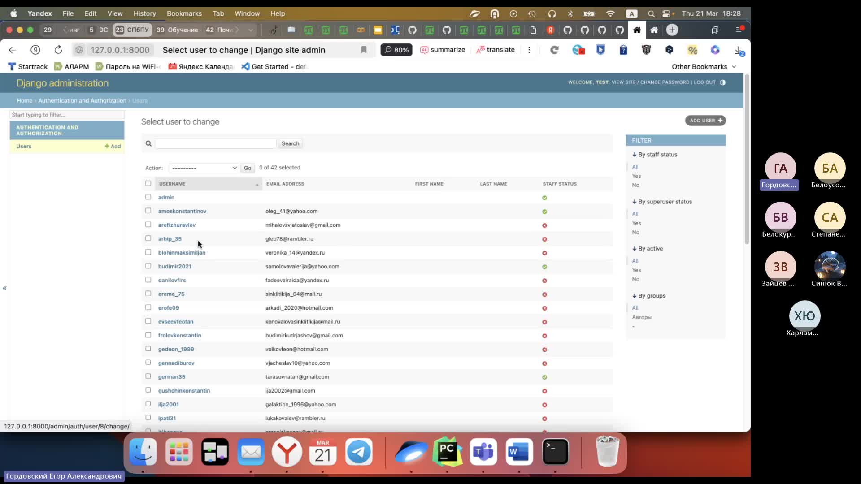861x484 pixels.
Task: Open the browser three-dot menu
Action: coord(529,50)
